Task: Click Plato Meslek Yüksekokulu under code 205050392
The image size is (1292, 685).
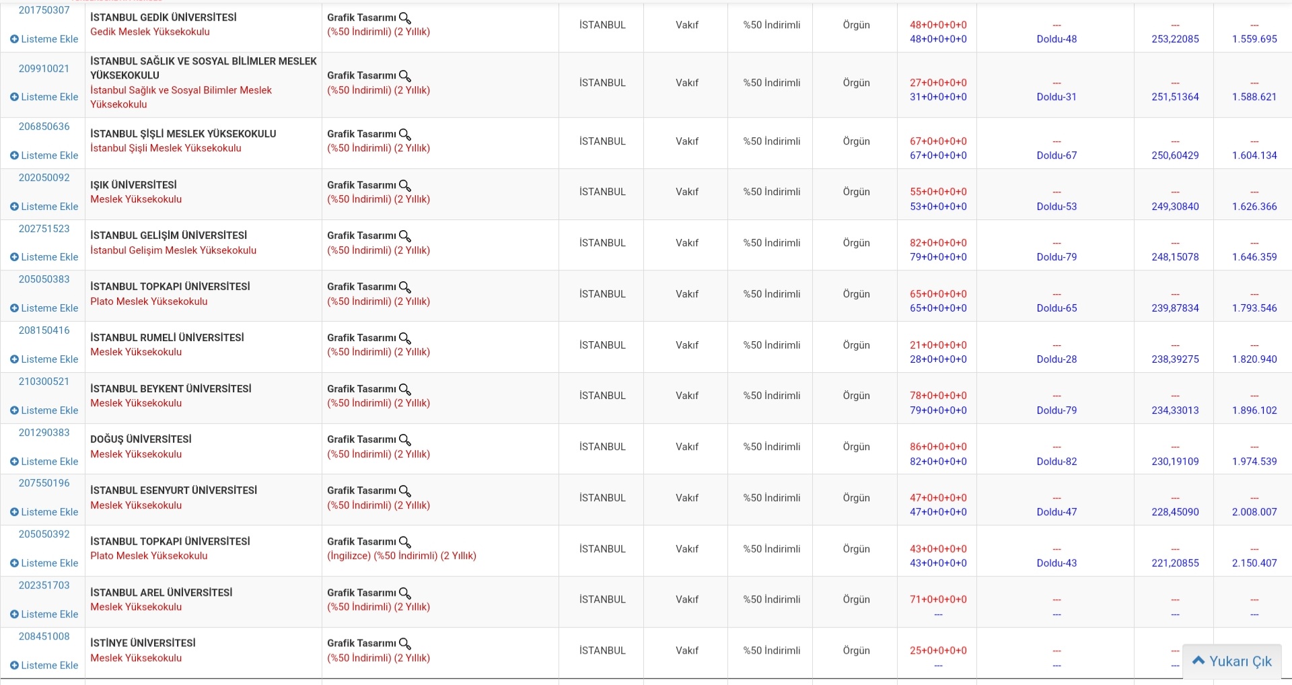Action: click(x=149, y=556)
